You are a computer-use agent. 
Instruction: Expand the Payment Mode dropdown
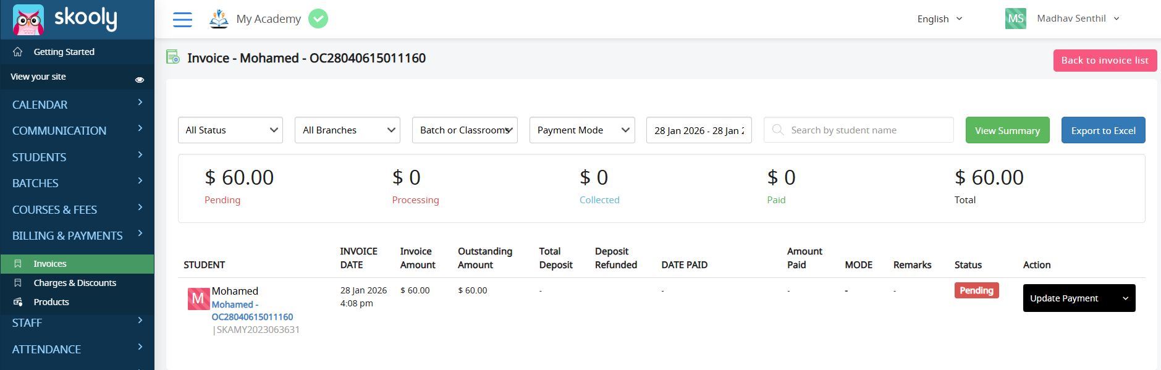581,130
